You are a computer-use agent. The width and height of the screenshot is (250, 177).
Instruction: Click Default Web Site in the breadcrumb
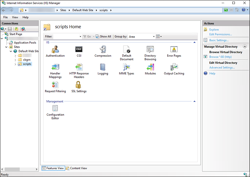point(83,10)
